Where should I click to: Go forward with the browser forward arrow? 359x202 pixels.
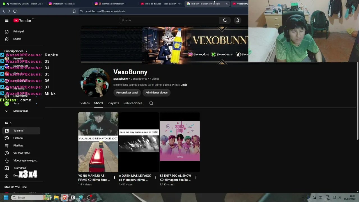9,11
